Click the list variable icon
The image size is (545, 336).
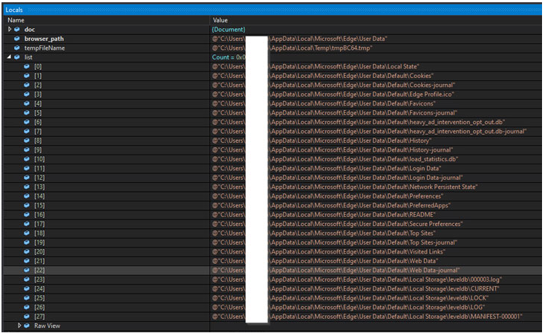(17, 57)
